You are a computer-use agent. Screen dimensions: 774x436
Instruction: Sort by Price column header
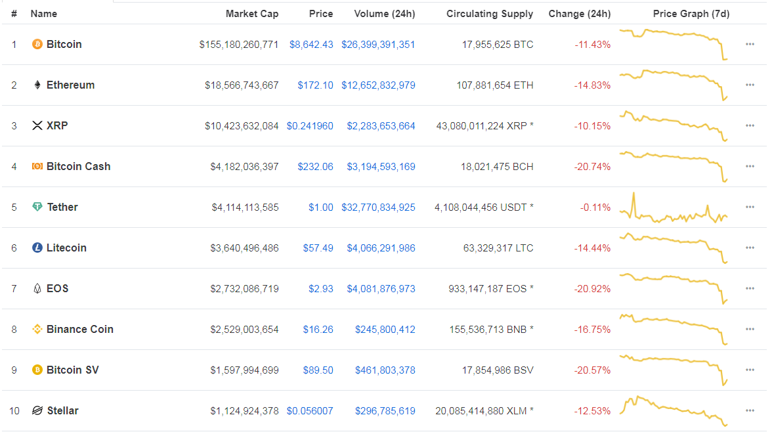tap(321, 14)
